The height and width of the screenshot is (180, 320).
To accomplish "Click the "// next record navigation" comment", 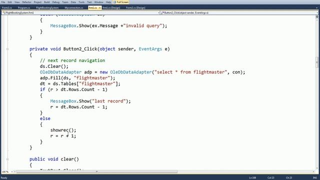I will click(72, 60).
